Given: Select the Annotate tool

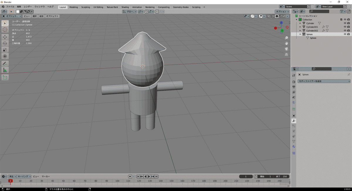Looking at the screenshot, I should coord(5,63).
